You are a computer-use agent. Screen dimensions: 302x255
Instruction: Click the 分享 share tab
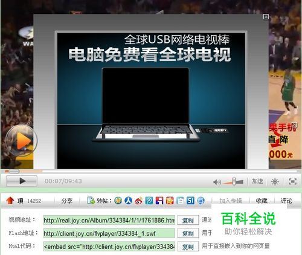67,201
